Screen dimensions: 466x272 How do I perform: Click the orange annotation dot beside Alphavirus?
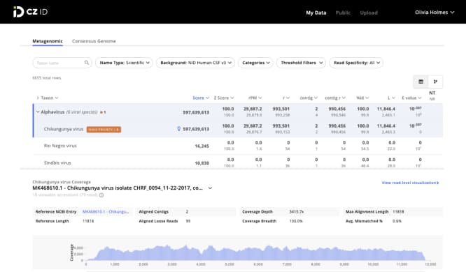click(101, 112)
